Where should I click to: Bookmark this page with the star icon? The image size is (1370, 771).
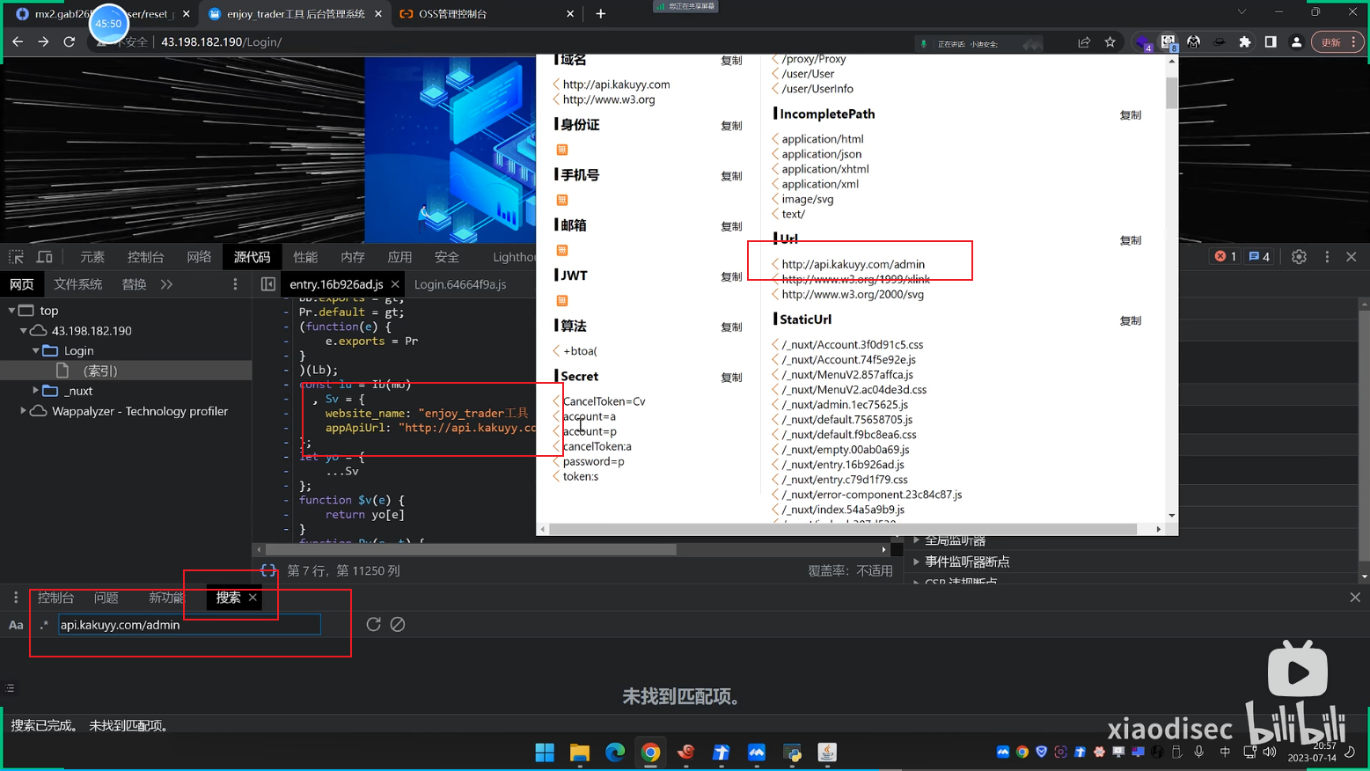coord(1110,42)
